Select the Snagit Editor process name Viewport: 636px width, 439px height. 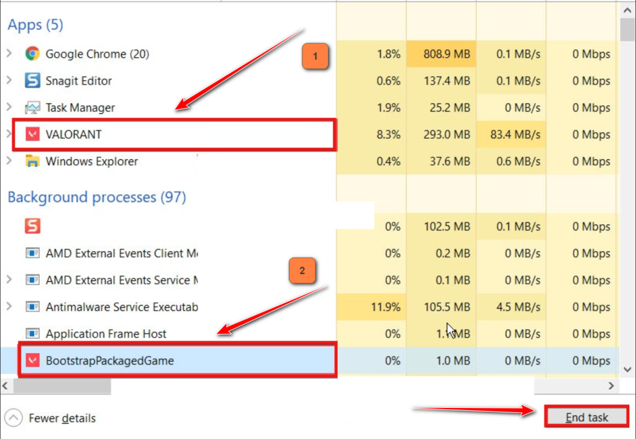pyautogui.click(x=79, y=81)
